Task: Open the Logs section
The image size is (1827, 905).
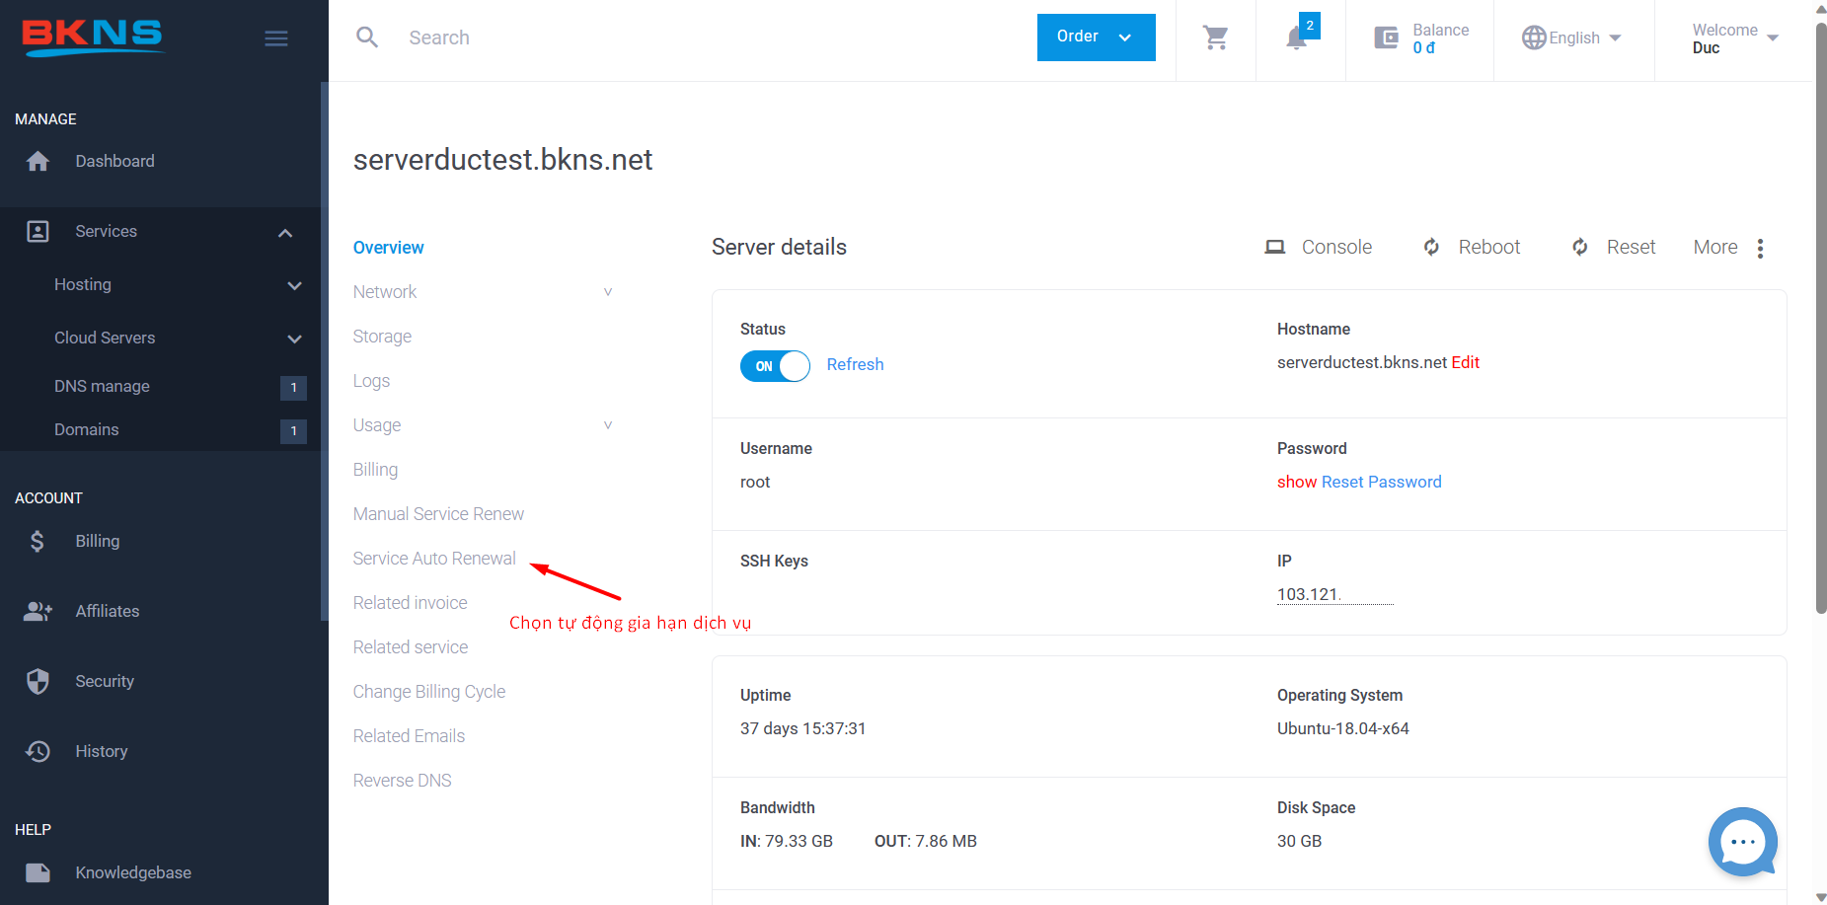Action: click(x=371, y=381)
